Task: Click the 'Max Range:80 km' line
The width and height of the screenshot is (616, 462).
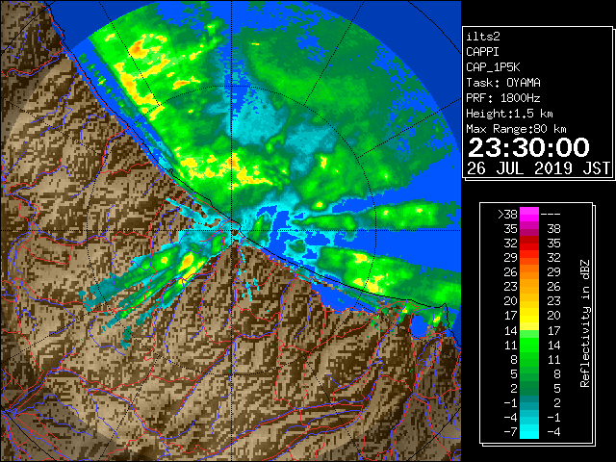Action: click(516, 129)
